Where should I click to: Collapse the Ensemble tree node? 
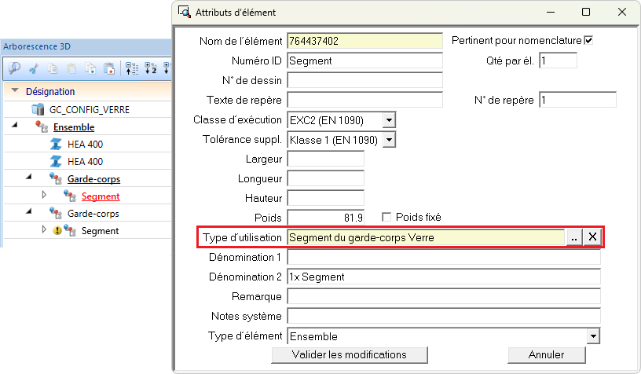click(15, 125)
